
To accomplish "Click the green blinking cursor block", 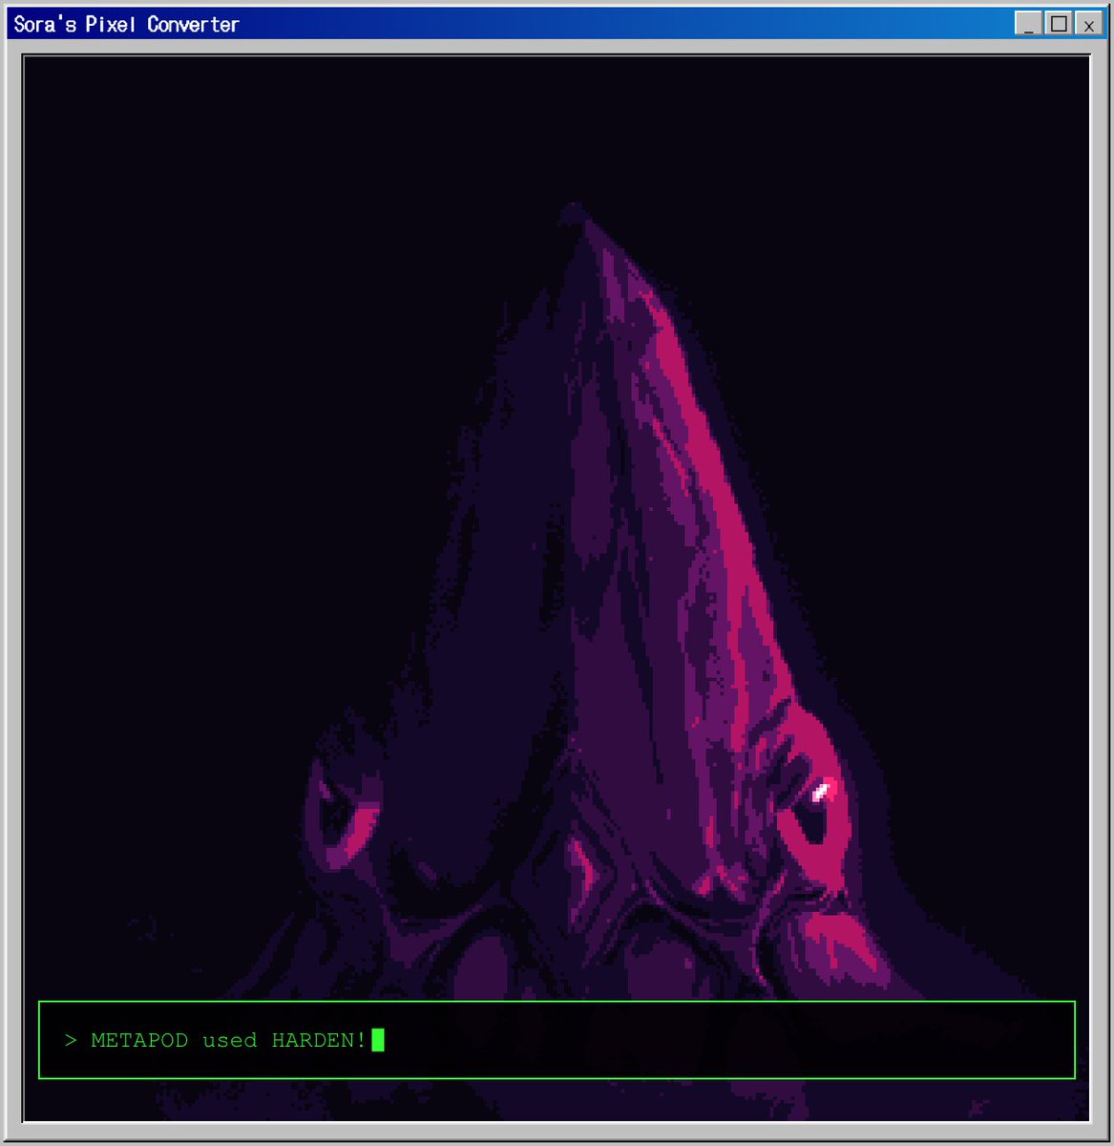I will click(378, 1040).
